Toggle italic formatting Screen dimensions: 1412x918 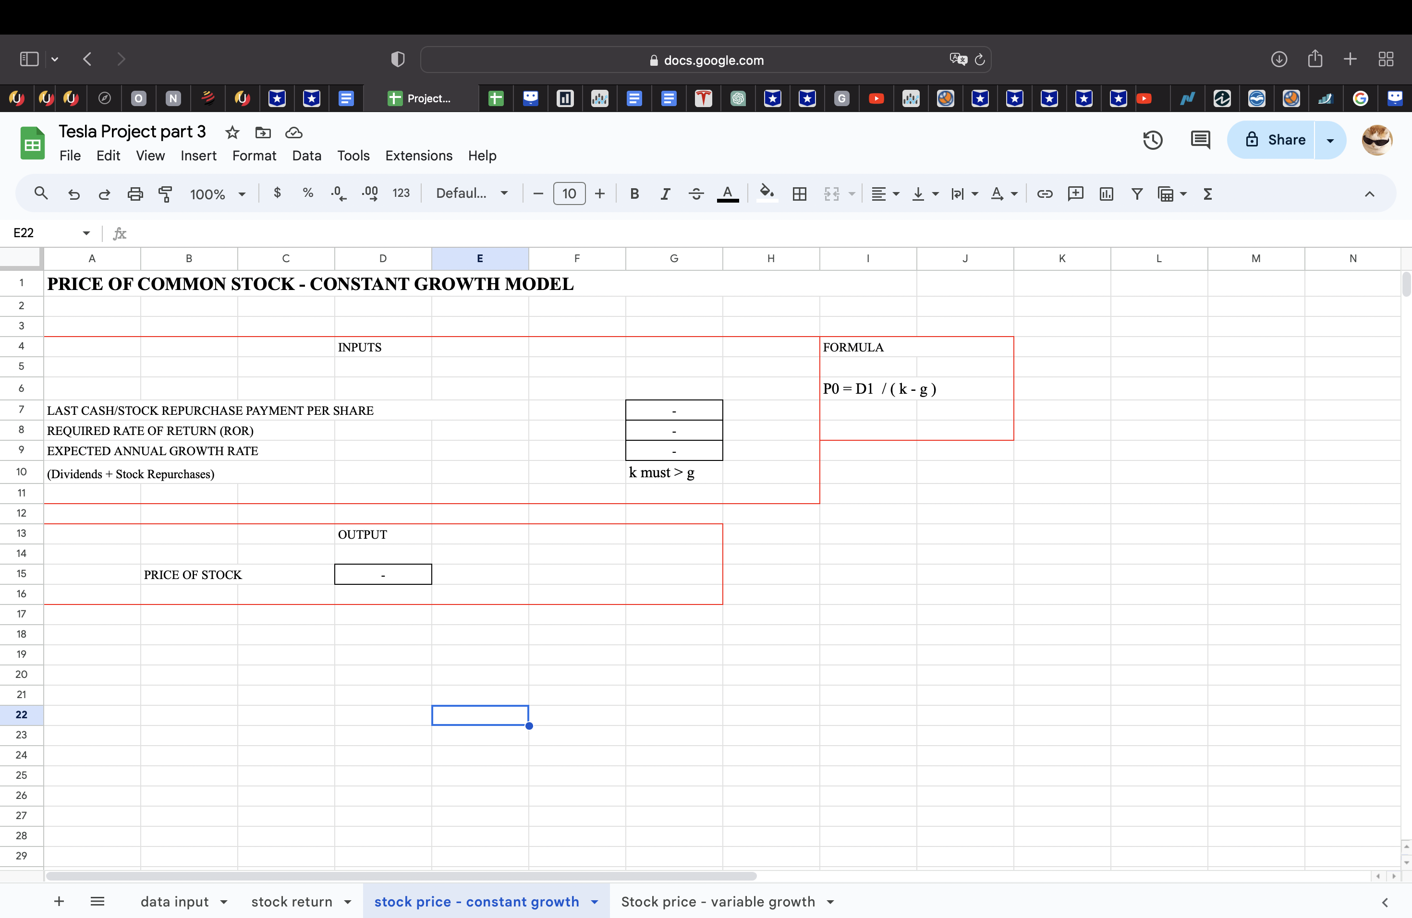pyautogui.click(x=665, y=194)
